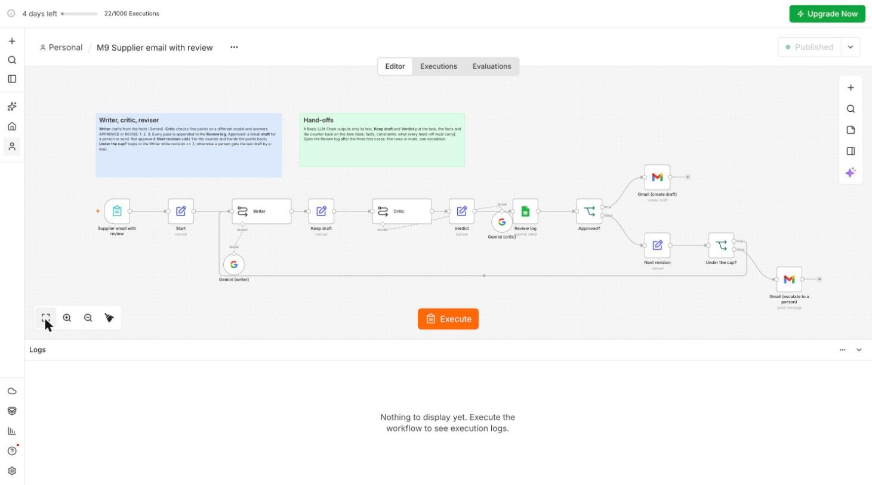Screen dimensions: 872x485
Task: Open the bar chart insights icon
Action: [x=12, y=431]
